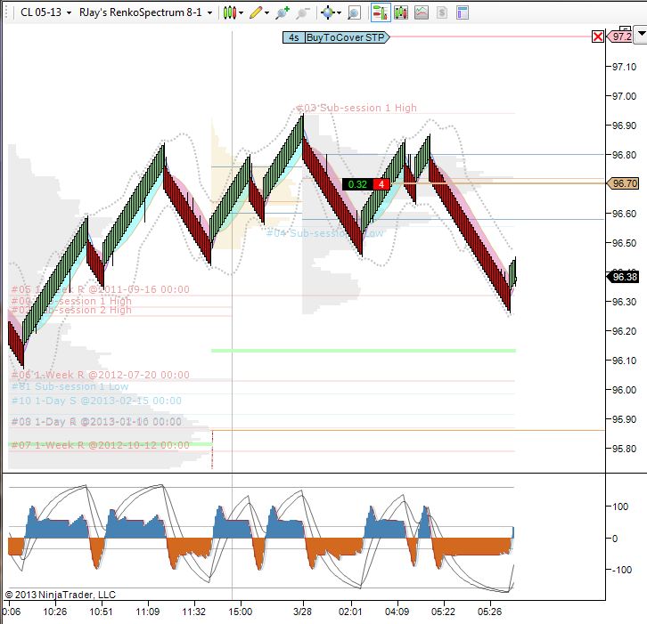Click the '#01 Sub-session 1 Low' label
The height and width of the screenshot is (624, 647).
click(70, 386)
